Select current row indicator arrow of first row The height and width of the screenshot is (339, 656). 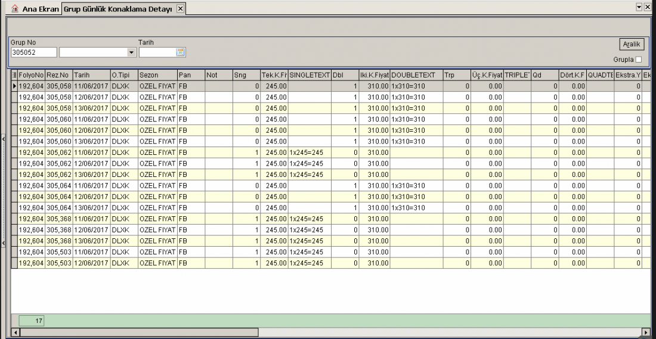pos(15,86)
